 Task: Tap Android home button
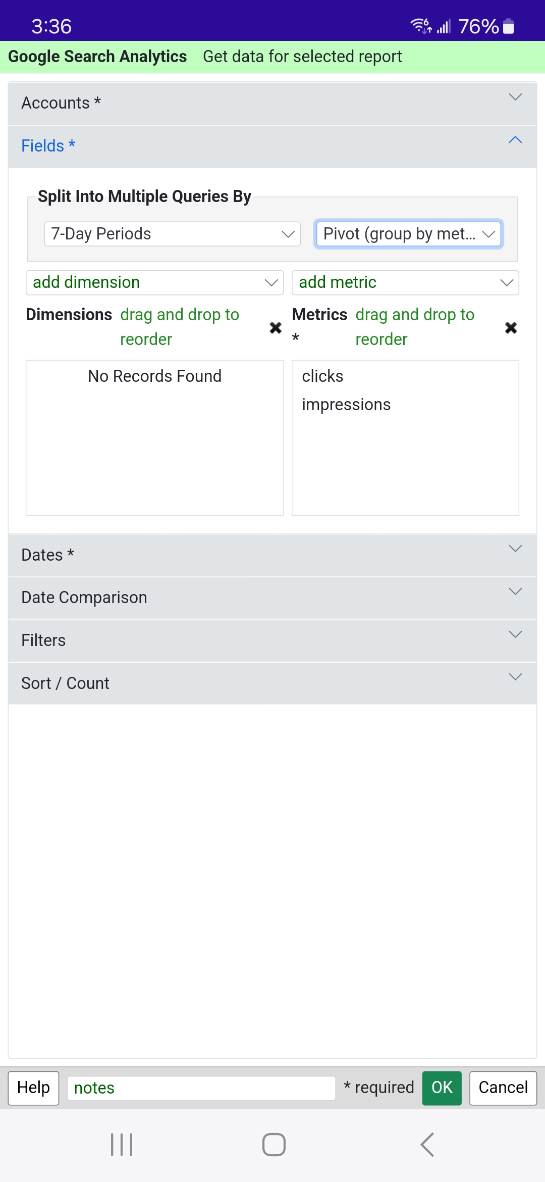[x=274, y=1145]
